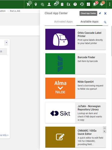Click Orbis Cascade Label Printer title
Image resolution: width=112 pixels, height=150 pixels.
[x=89, y=35]
